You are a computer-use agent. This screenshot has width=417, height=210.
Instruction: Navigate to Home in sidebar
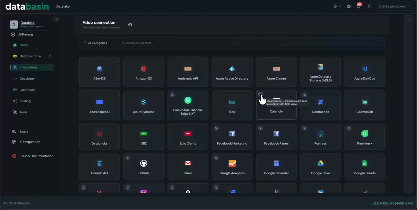coord(32,45)
